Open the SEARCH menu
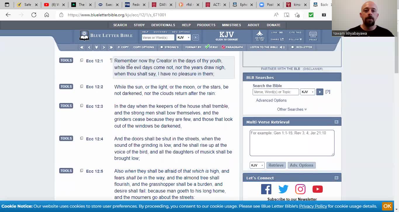The height and width of the screenshot is (212, 399). [x=120, y=25]
